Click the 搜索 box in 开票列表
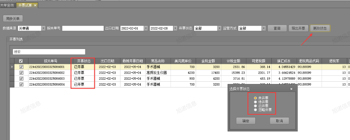This screenshot has height=140, width=350. tap(49, 52)
